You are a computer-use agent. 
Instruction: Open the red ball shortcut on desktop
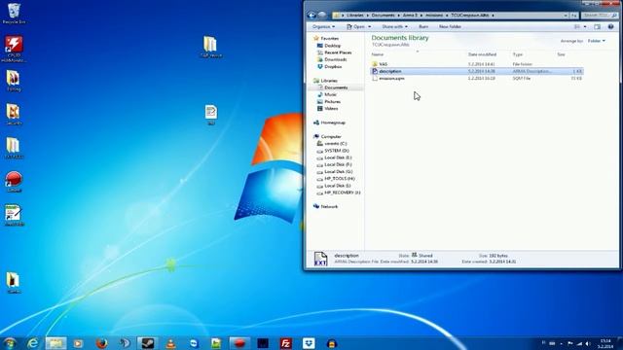[x=14, y=182]
